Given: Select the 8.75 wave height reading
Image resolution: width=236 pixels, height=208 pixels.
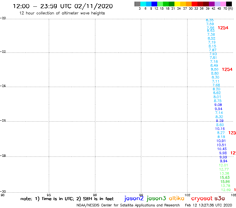Looking at the screenshot, I should (218, 101).
